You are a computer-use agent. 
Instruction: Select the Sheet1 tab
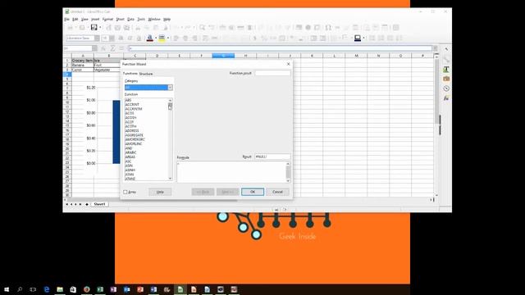point(99,204)
